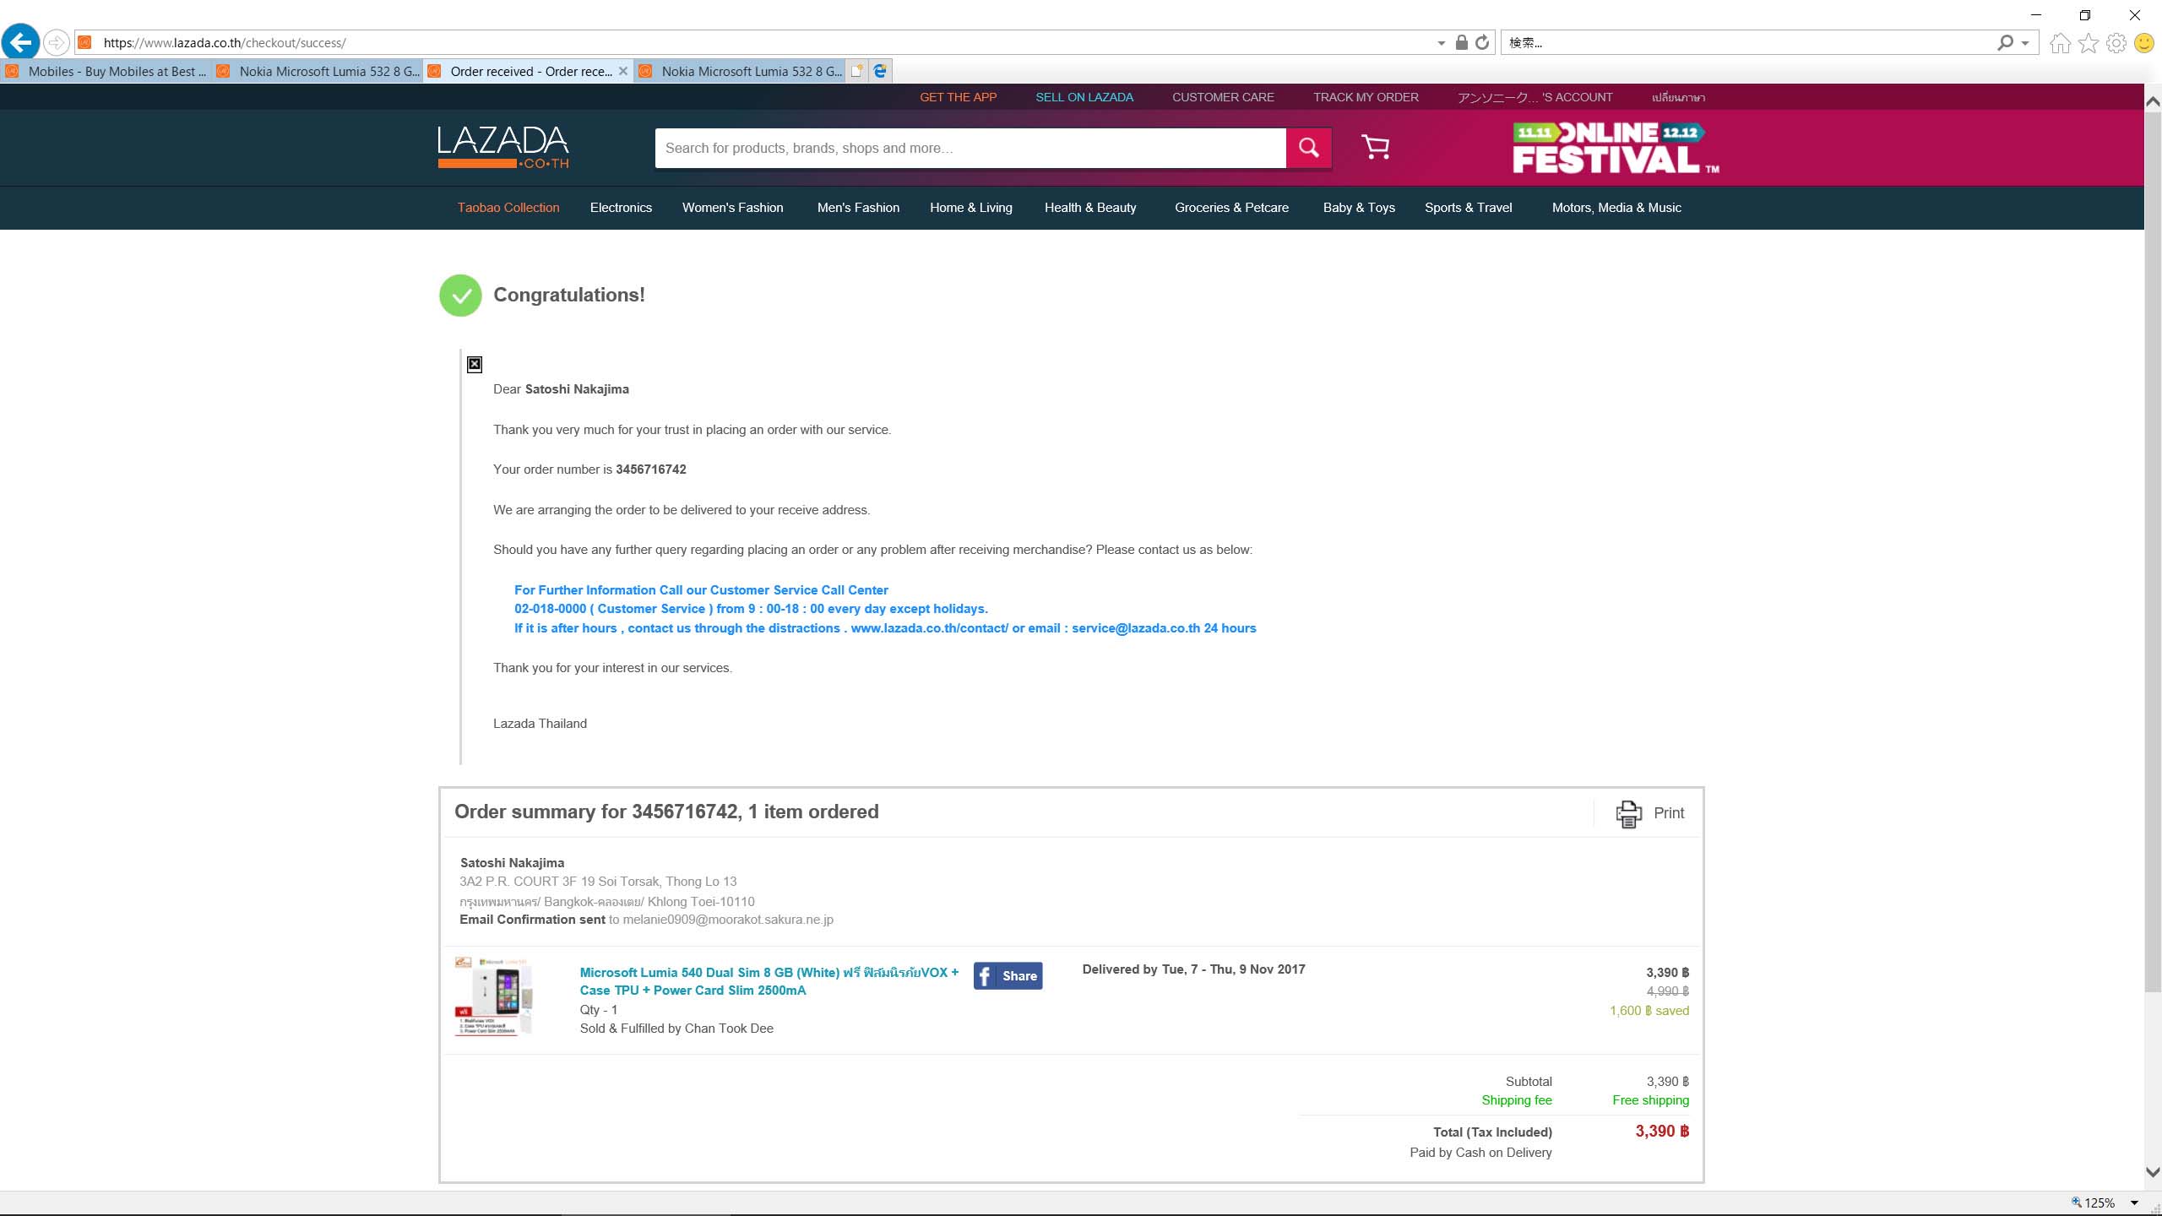Image resolution: width=2162 pixels, height=1216 pixels.
Task: Open Taobao Collection category
Action: (x=508, y=208)
